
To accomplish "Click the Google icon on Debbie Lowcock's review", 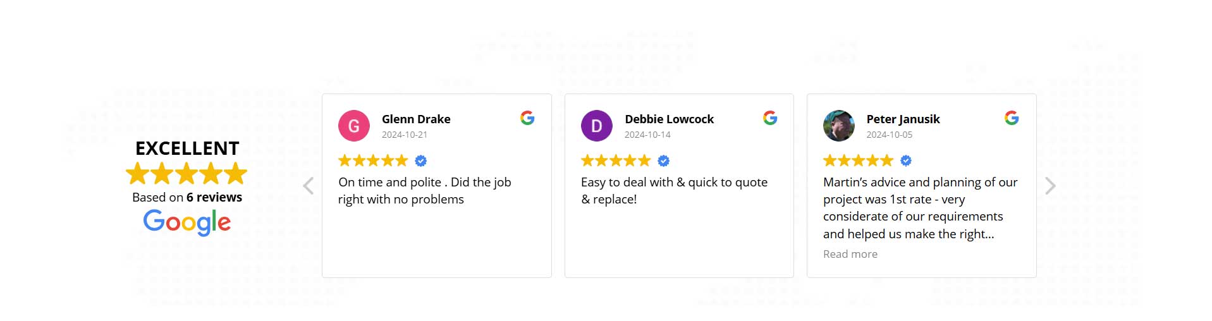I will [769, 118].
